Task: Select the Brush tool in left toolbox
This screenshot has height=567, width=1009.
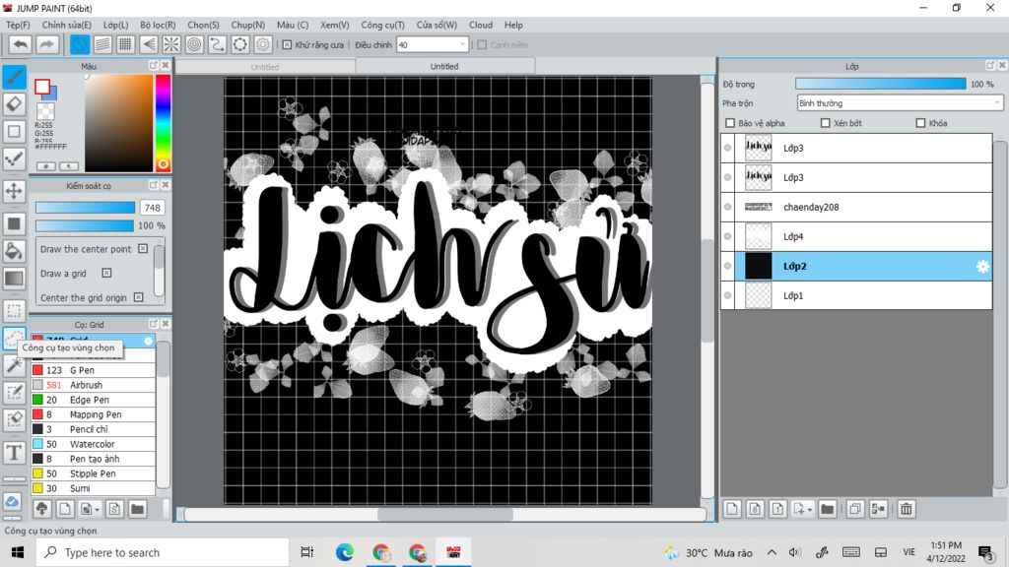Action: pyautogui.click(x=14, y=77)
